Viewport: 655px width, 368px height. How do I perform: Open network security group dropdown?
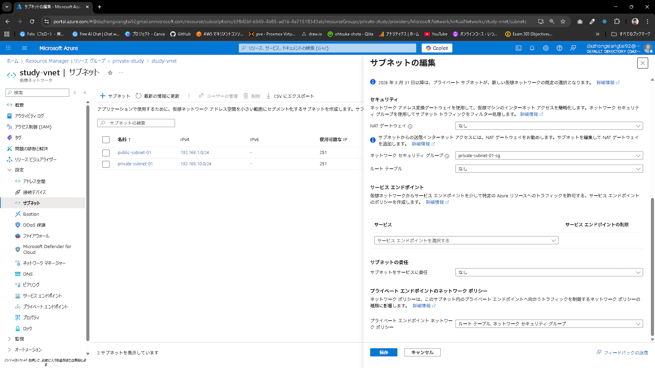549,155
